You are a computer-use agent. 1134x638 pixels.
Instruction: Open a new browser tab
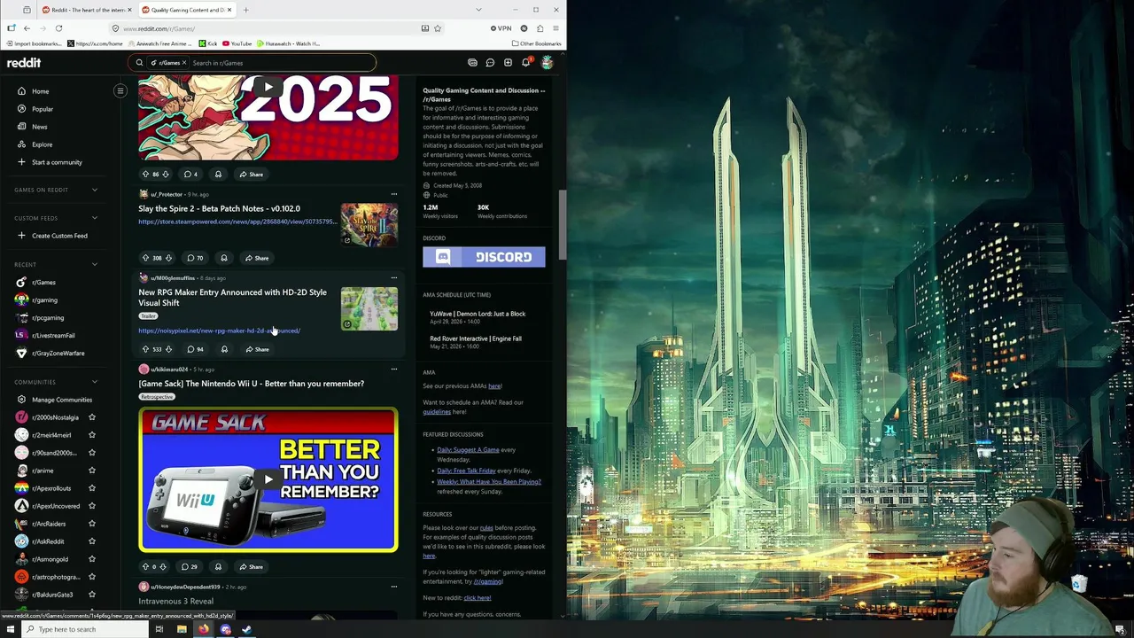245,10
